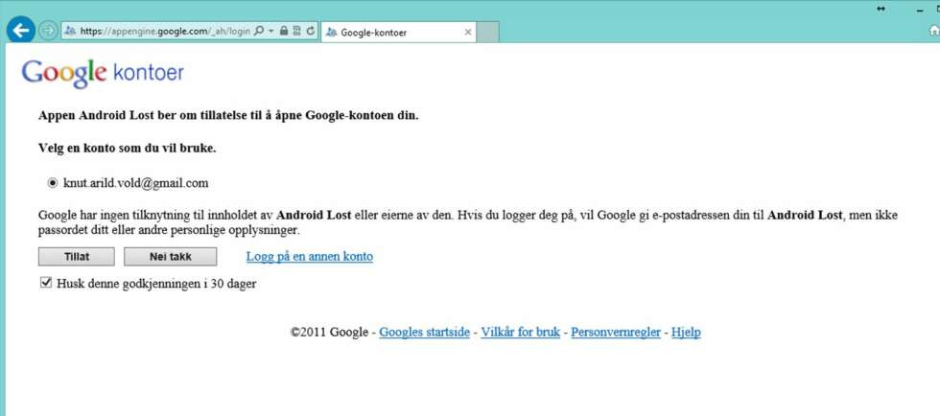The image size is (940, 416).
Task: Click the Nei takk button
Action: tap(171, 257)
